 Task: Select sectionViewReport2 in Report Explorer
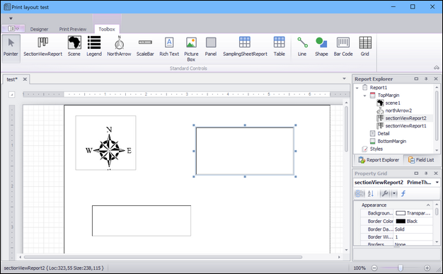tap(405, 118)
